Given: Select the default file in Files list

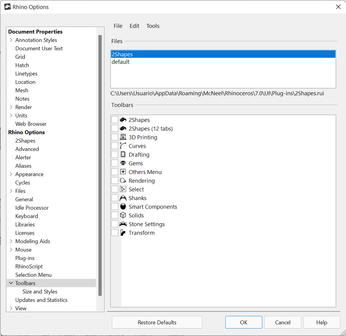Looking at the screenshot, I should tap(121, 62).
